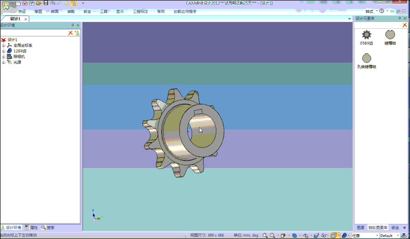The height and width of the screenshot is (239, 410).
Task: Click the red X icon in 设计环境 panel
Action: point(70,32)
